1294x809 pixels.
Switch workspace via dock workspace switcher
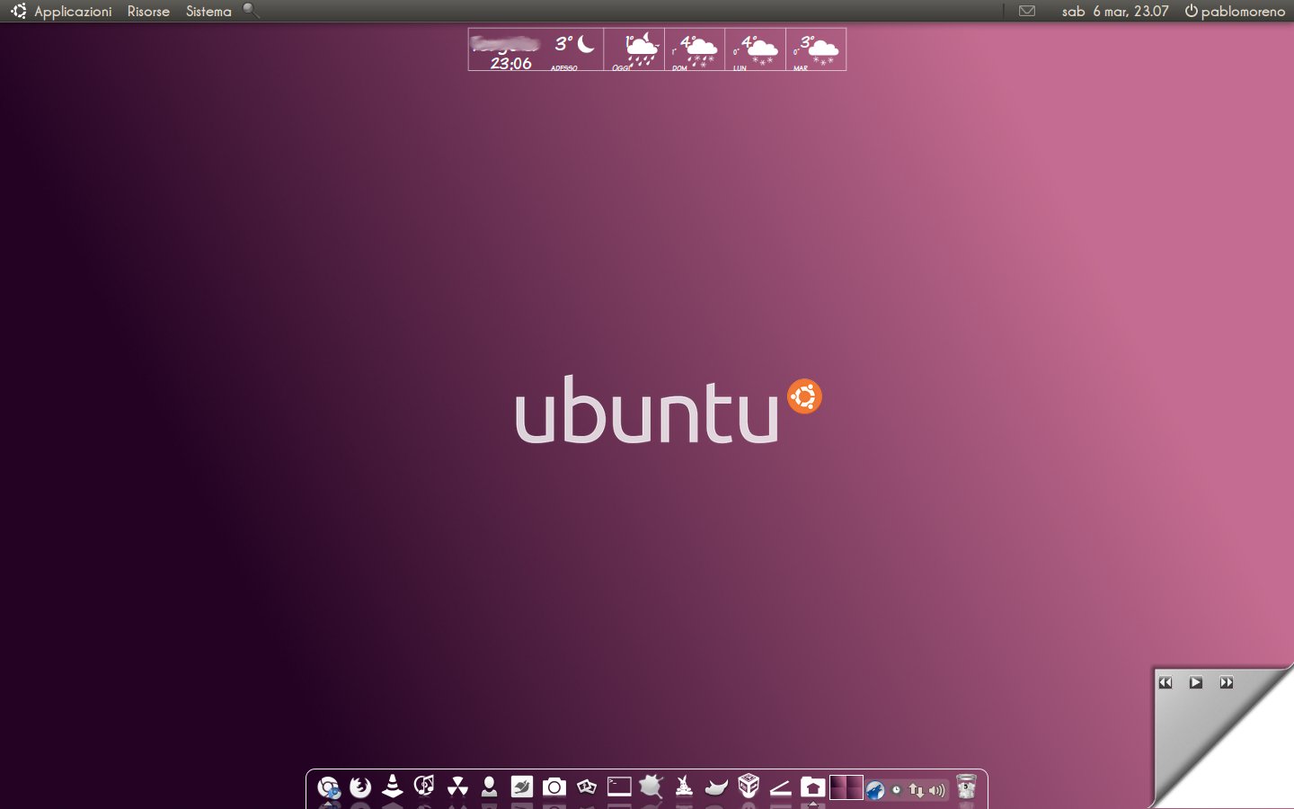point(846,787)
